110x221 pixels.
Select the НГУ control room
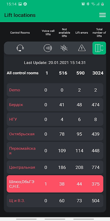[x=55, y=119]
